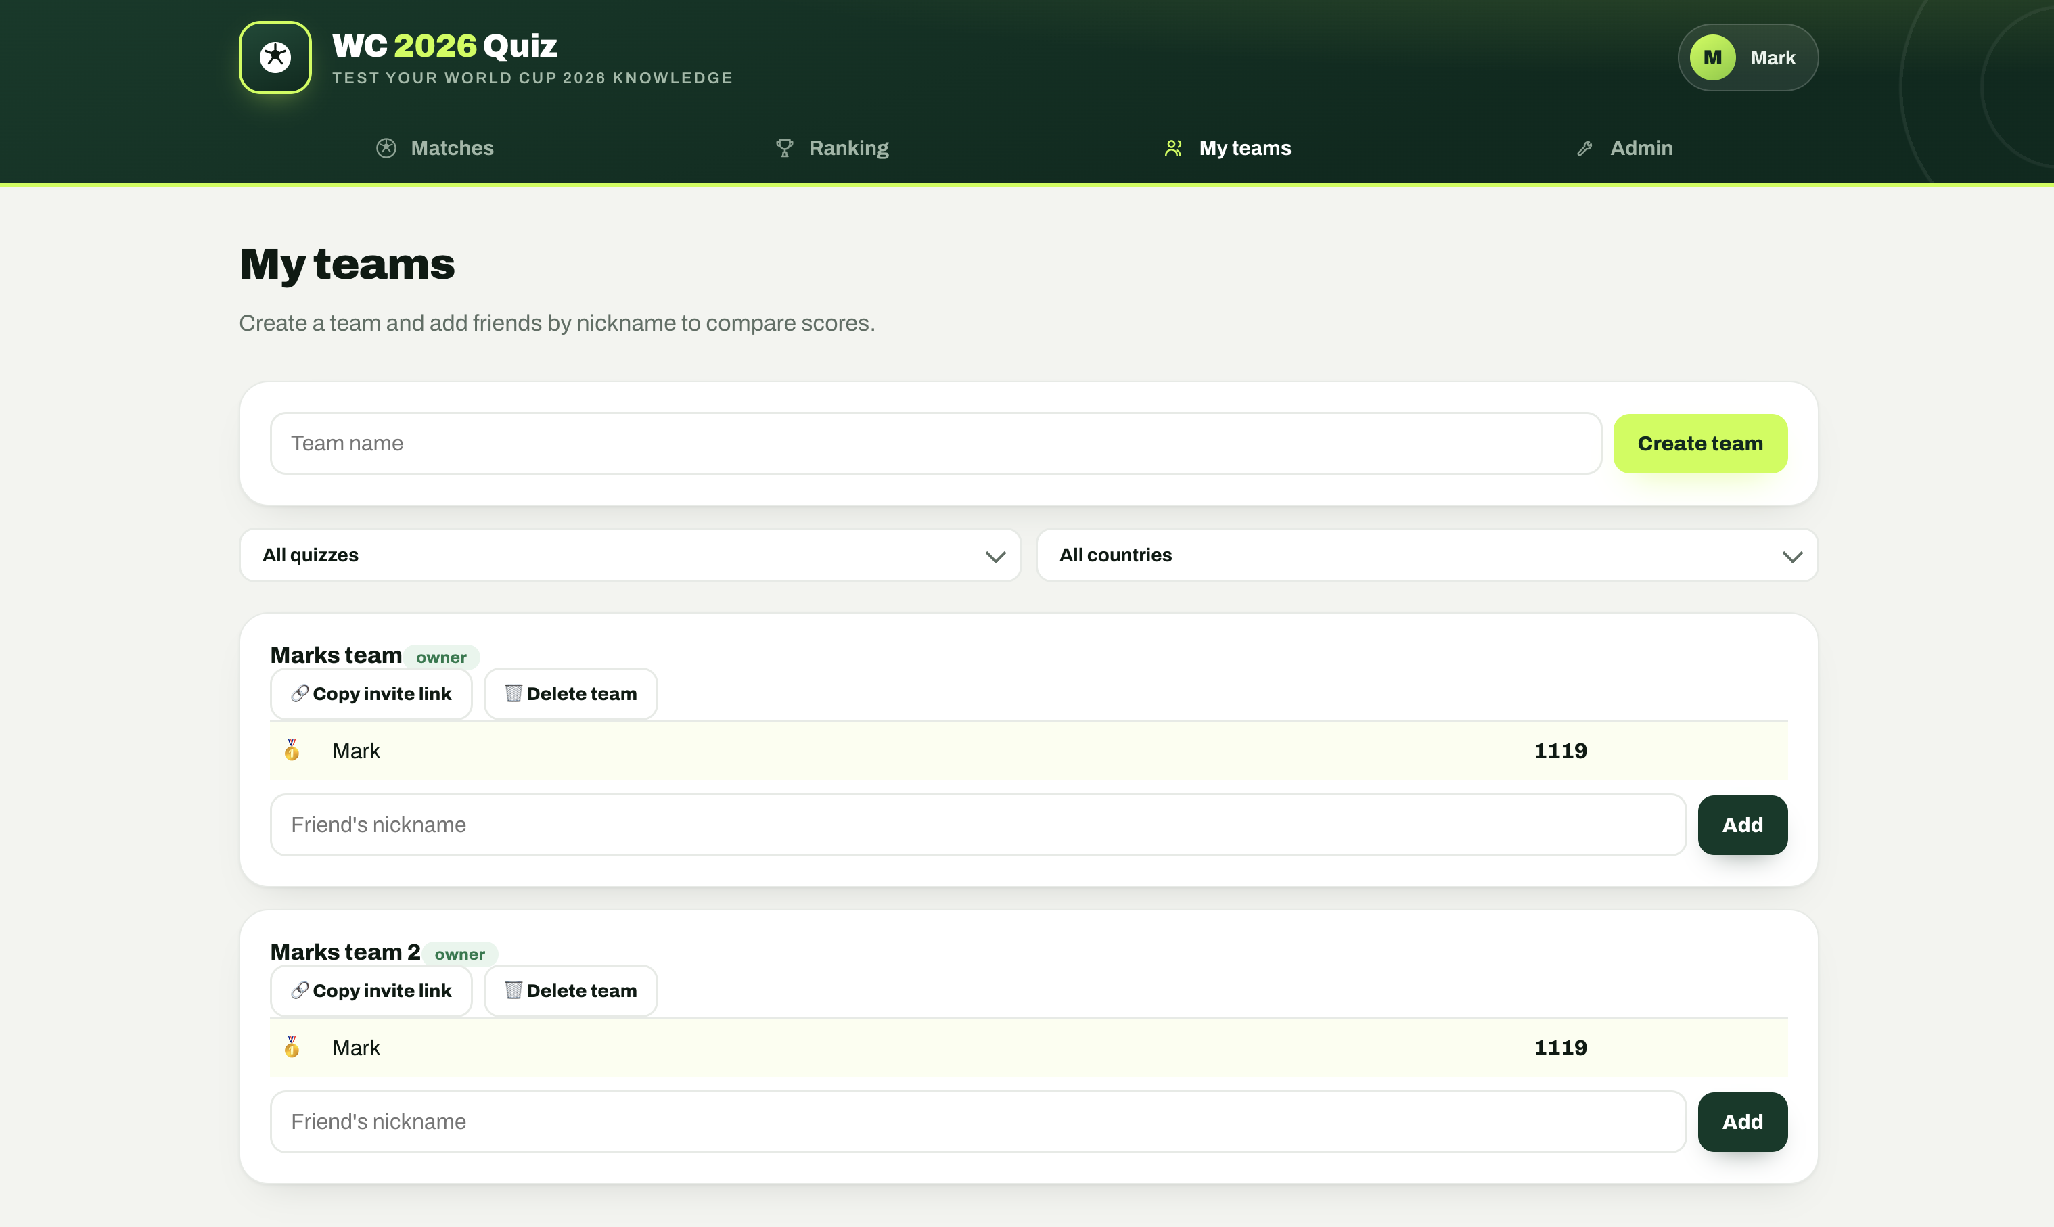Click the trash icon in Marks team delete button
The image size is (2054, 1227).
pos(513,693)
